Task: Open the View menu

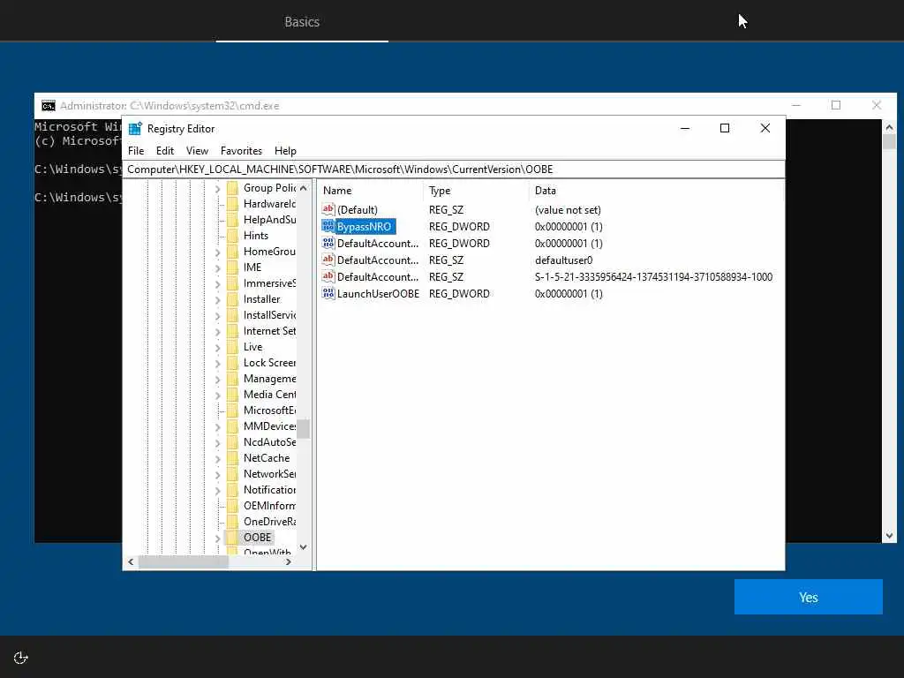Action: (x=197, y=150)
